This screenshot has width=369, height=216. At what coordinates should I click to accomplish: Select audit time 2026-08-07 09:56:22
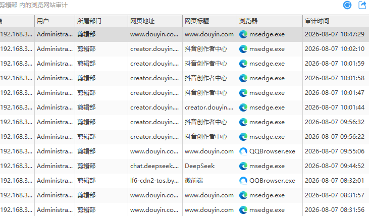tap(335, 136)
